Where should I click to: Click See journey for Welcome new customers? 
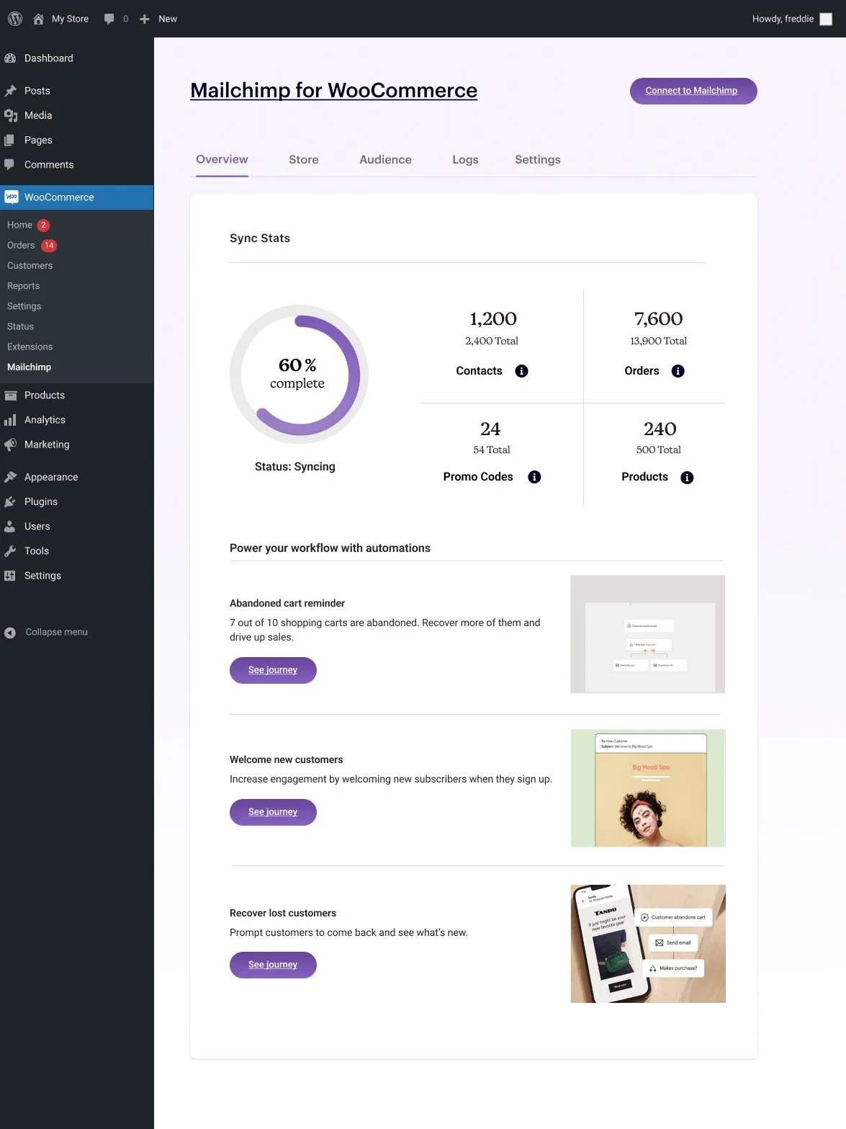tap(273, 812)
